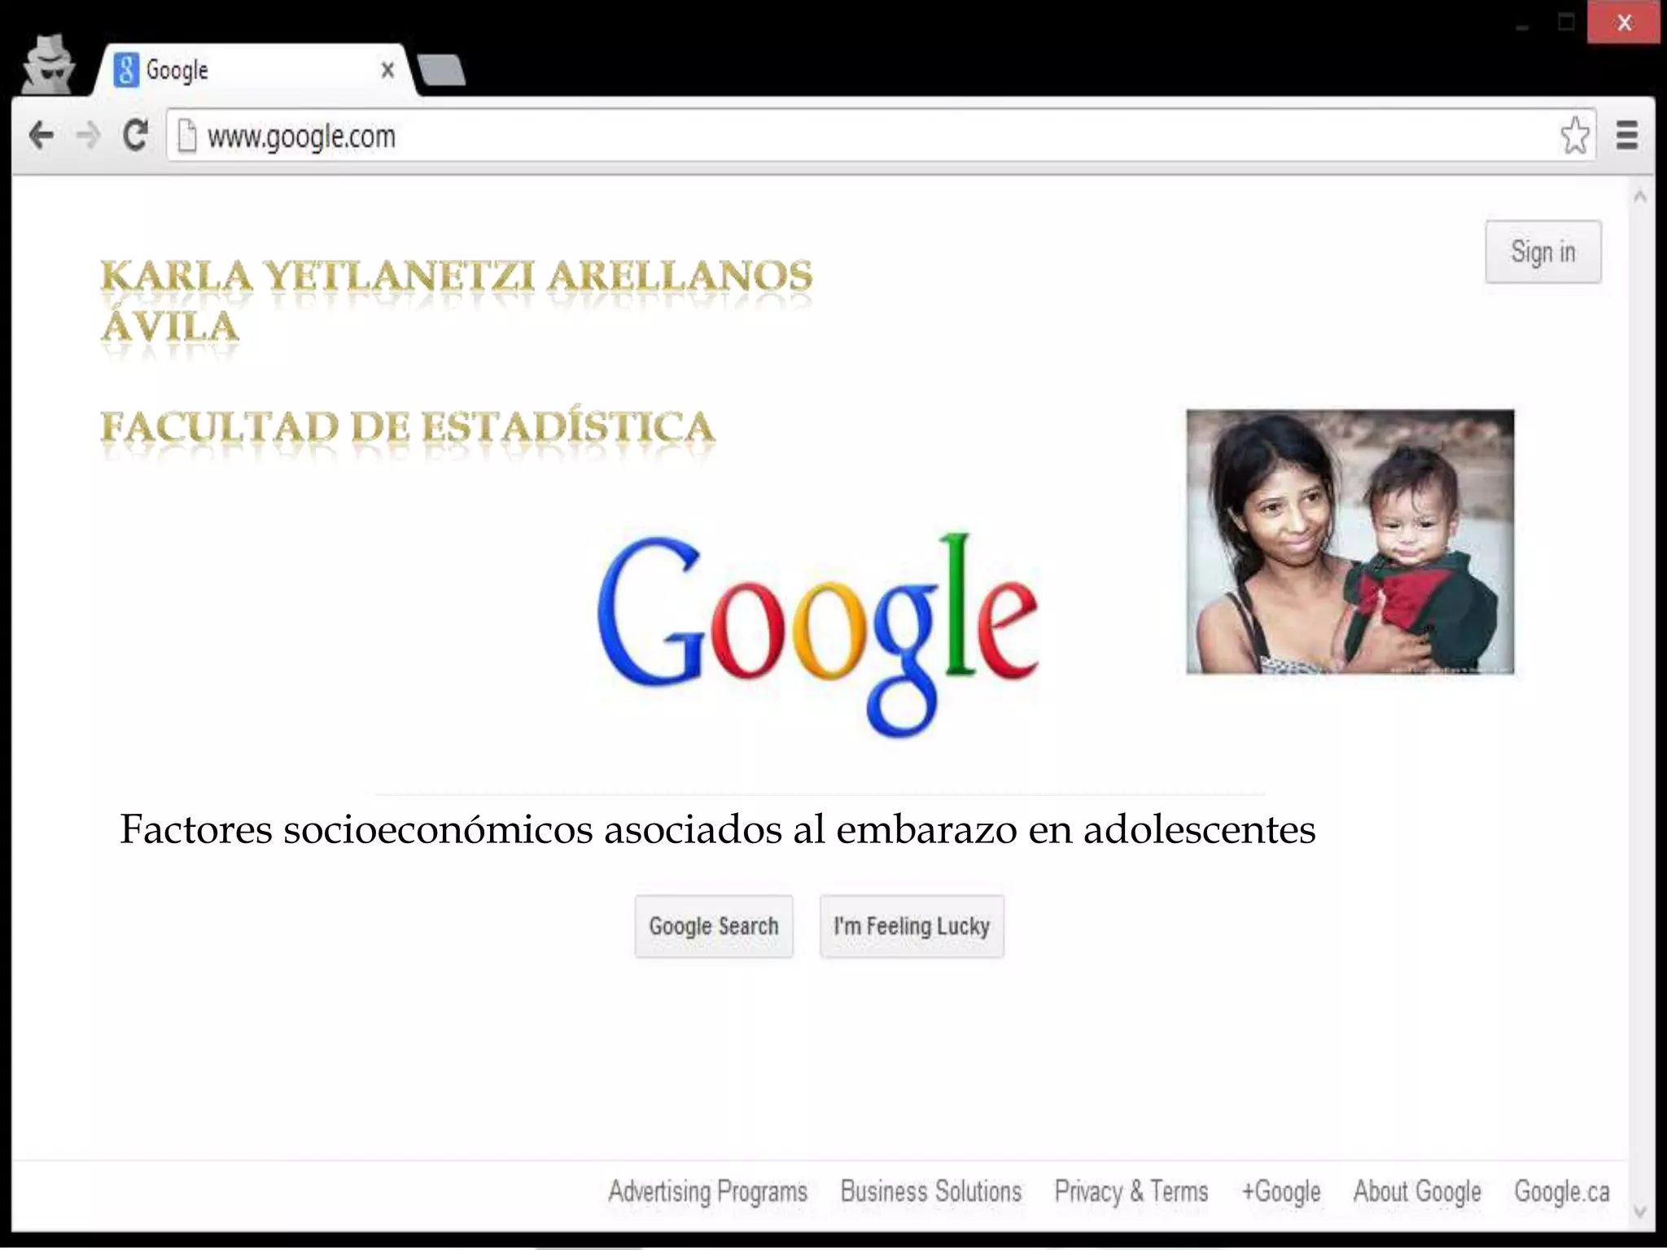The height and width of the screenshot is (1250, 1667).
Task: Open Business Solutions footer link
Action: (930, 1191)
